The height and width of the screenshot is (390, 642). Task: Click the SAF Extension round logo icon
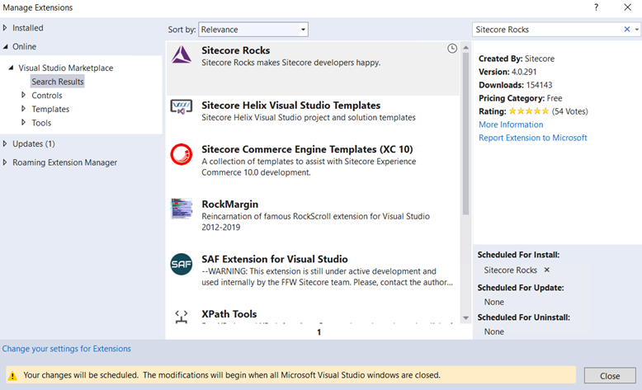[182, 264]
